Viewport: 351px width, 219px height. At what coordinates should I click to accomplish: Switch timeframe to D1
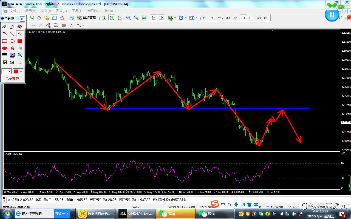pyautogui.click(x=251, y=18)
